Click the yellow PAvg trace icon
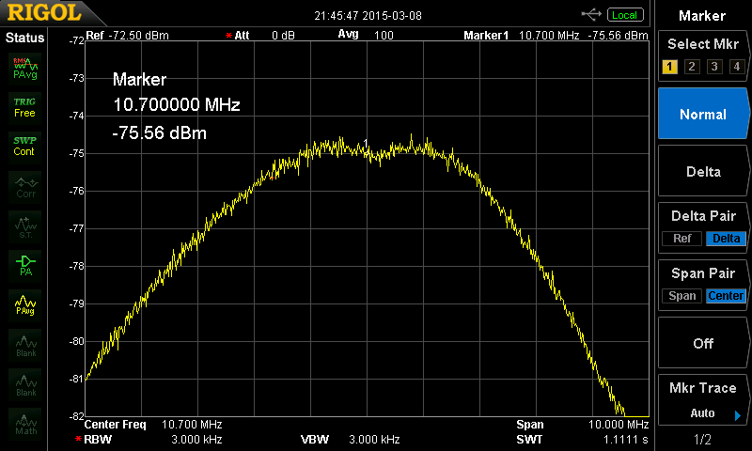Viewport: 752px width, 451px height. [x=25, y=305]
